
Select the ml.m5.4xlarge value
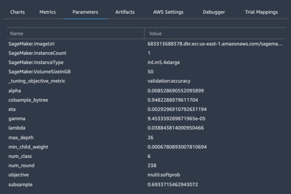click(164, 62)
